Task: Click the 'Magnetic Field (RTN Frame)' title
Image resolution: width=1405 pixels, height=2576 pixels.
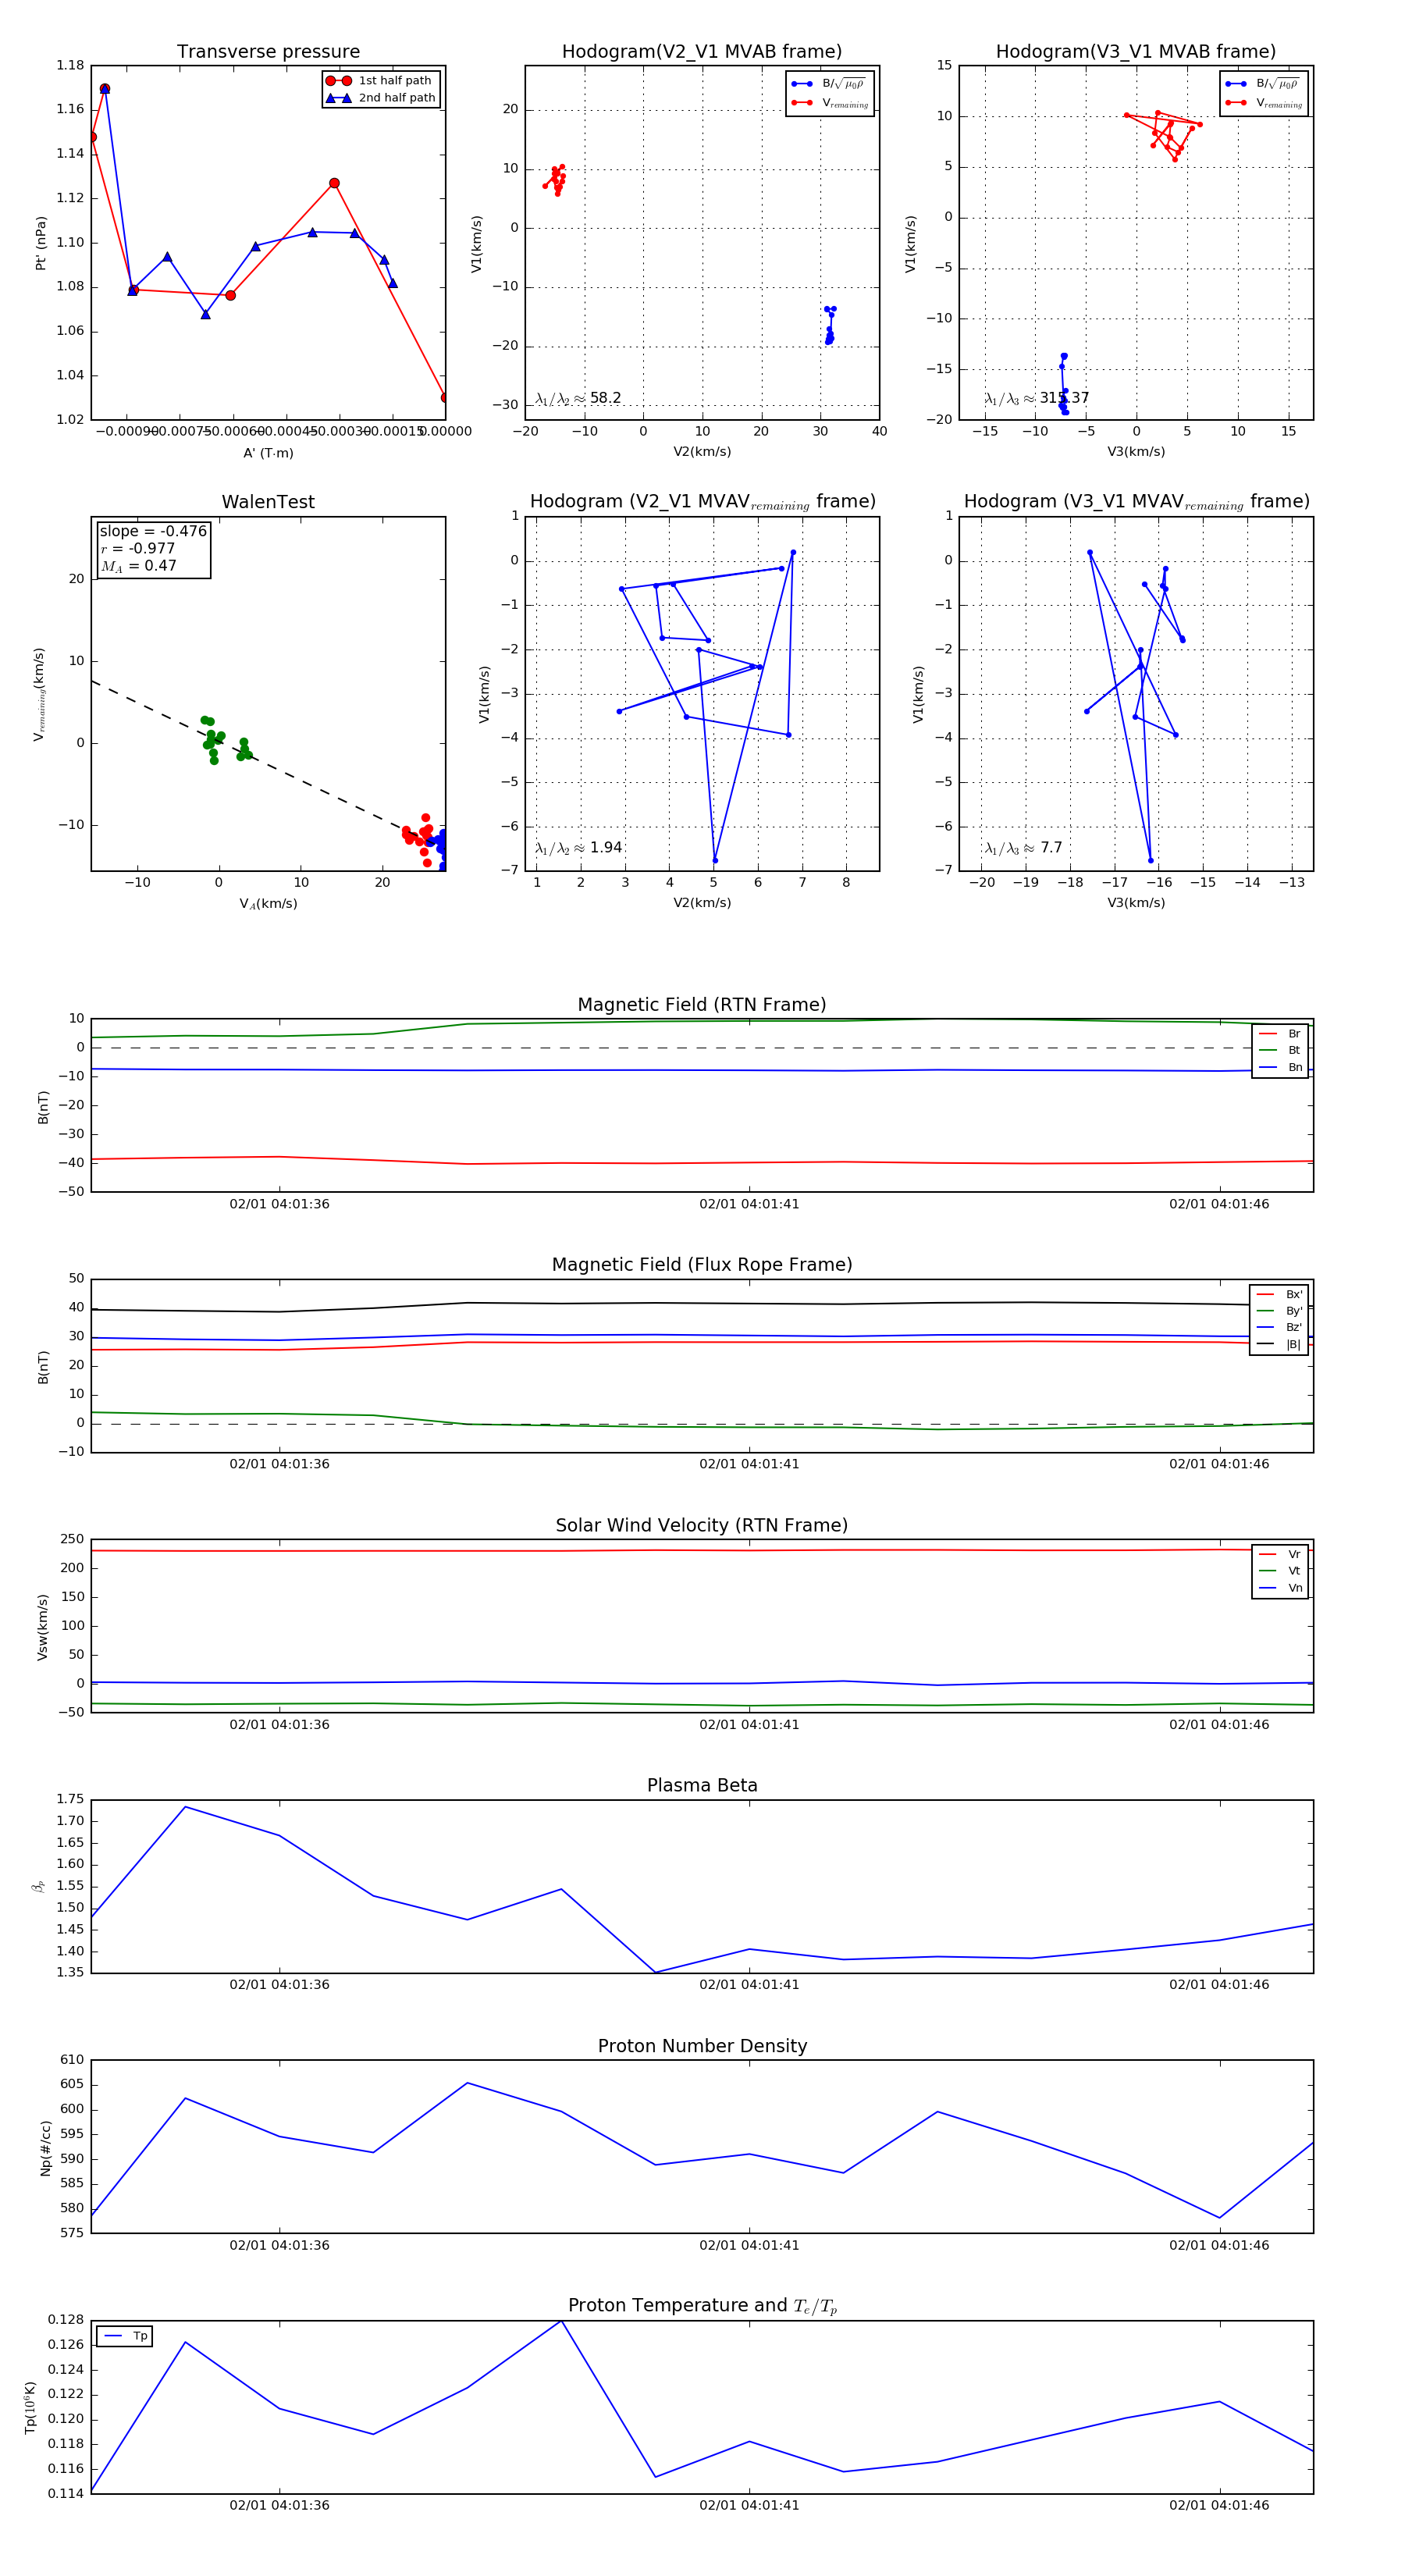Action: 702,1005
